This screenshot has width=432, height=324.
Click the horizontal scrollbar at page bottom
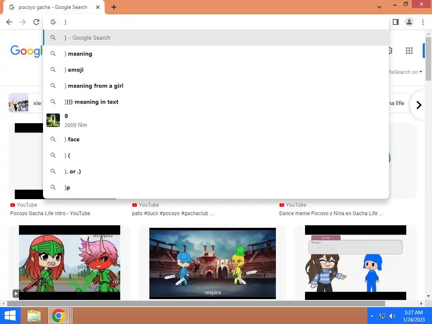click(x=196, y=303)
